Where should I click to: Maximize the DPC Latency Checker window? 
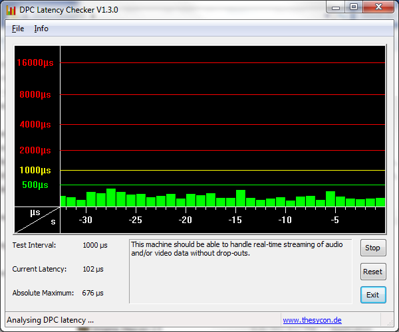[354, 7]
